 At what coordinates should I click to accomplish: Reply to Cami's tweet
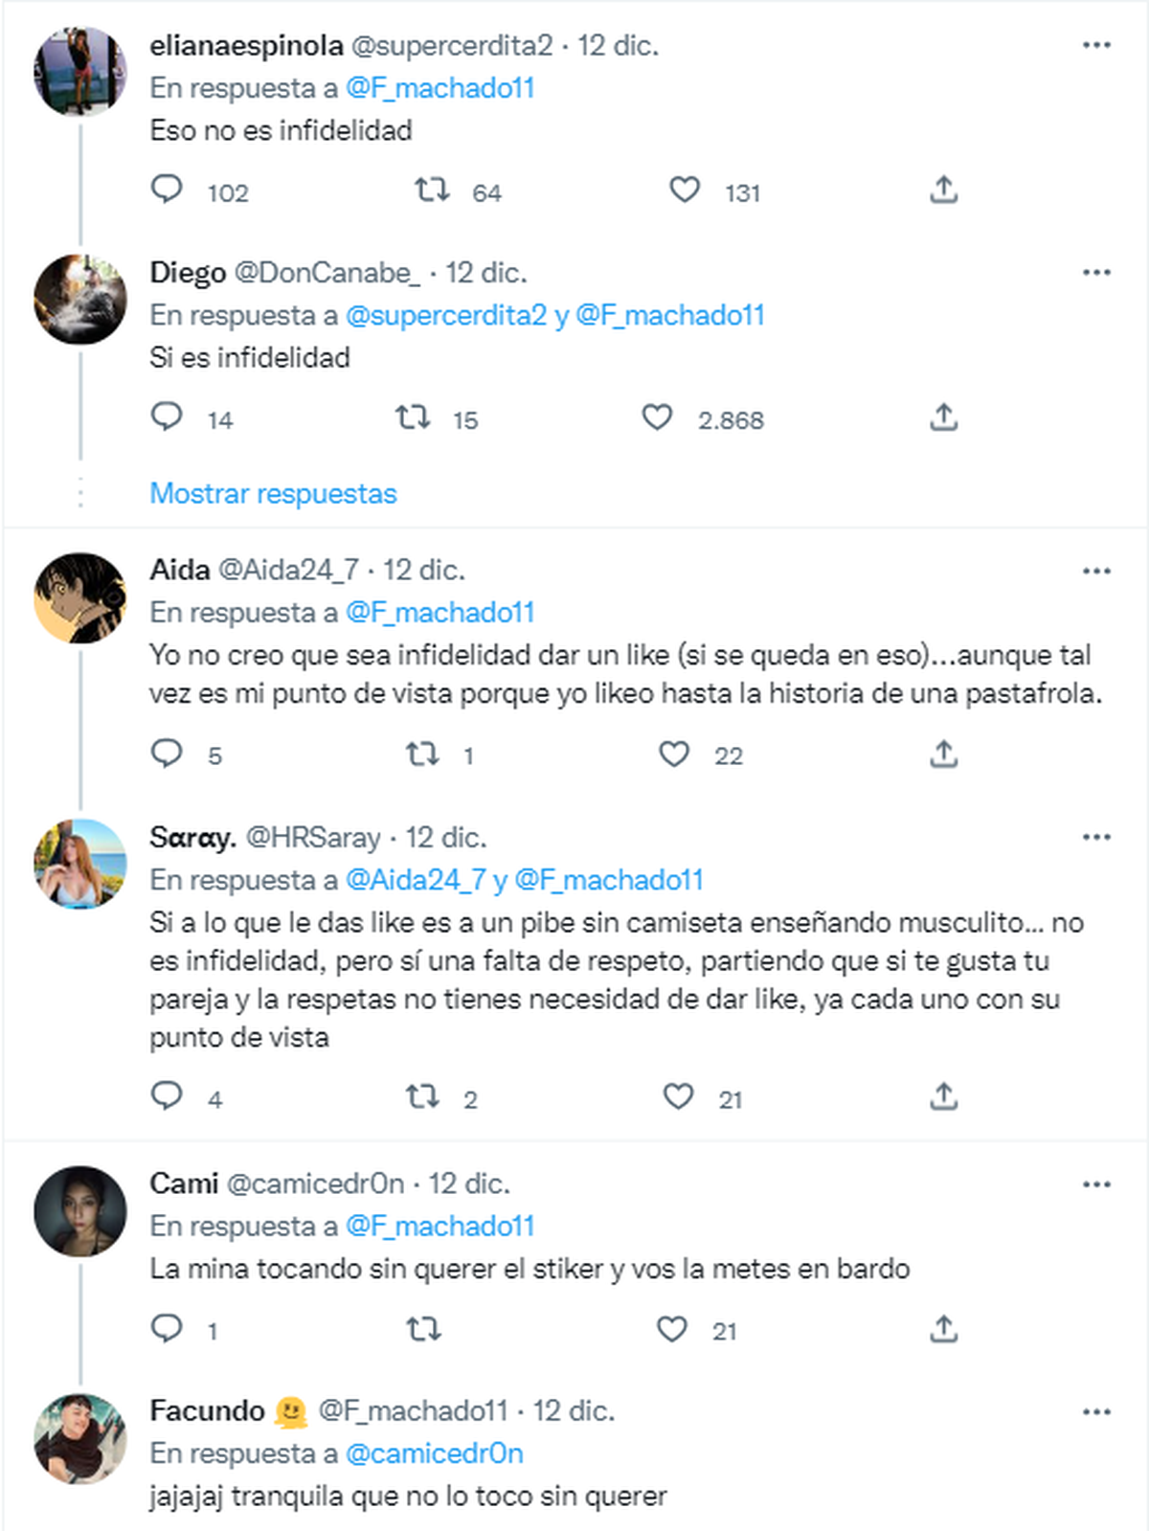tap(168, 1329)
